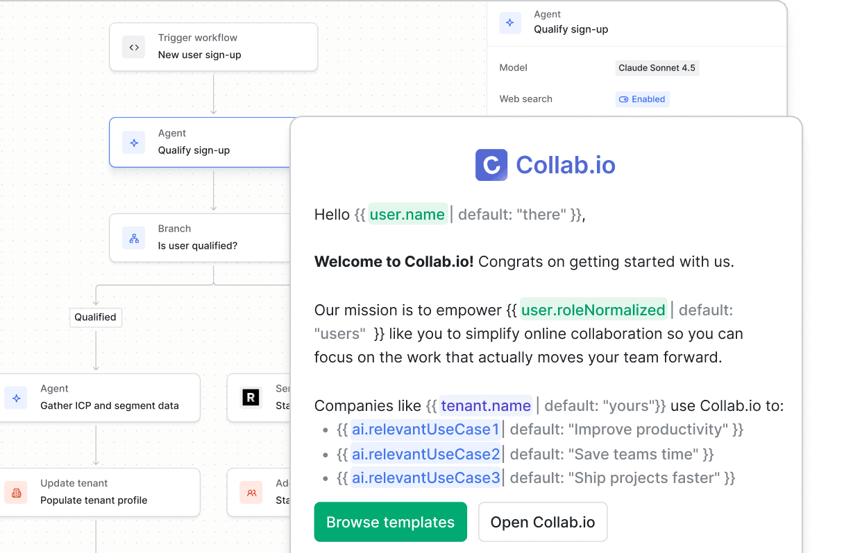Click the Gather ICP agent sparkle icon
844x553 pixels.
click(16, 398)
